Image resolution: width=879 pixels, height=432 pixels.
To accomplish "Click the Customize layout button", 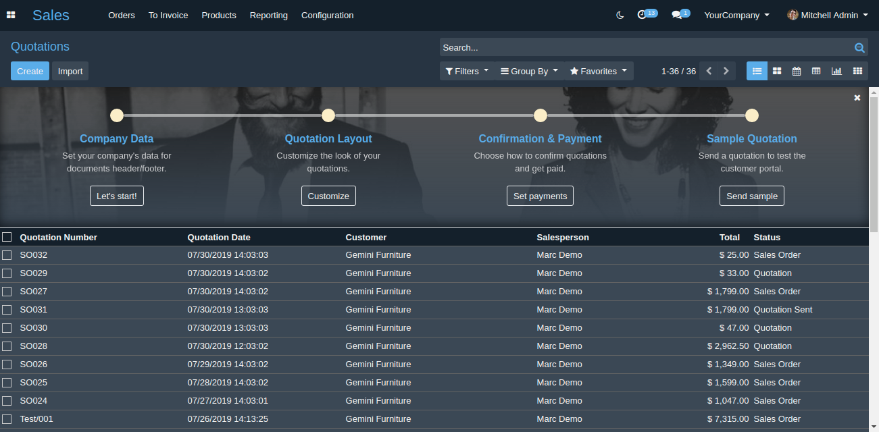I will (x=328, y=196).
